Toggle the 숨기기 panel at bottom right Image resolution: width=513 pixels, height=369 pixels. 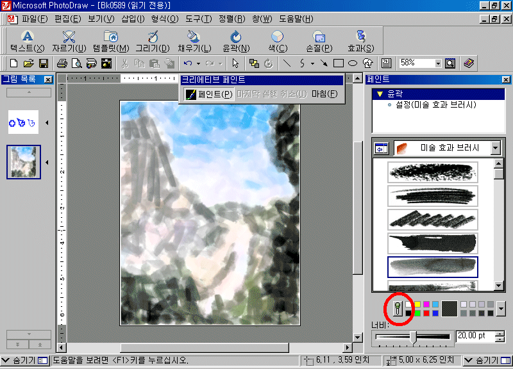point(487,361)
